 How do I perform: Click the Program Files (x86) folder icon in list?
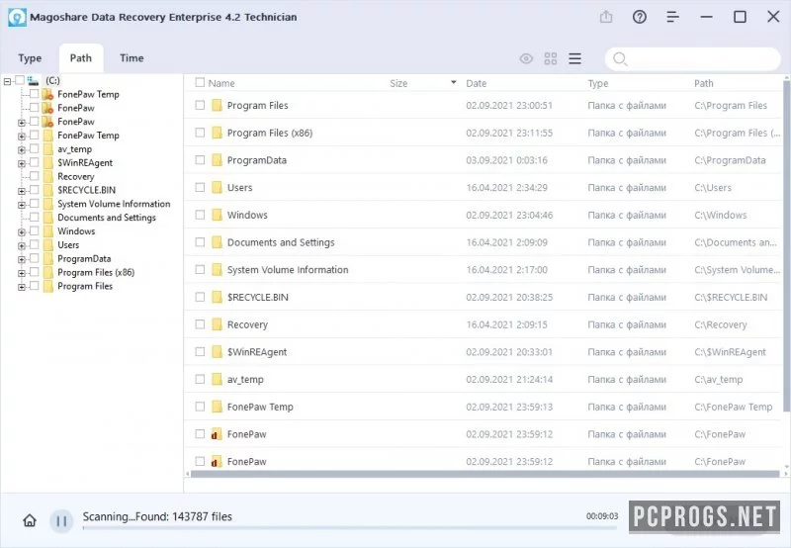click(x=217, y=133)
